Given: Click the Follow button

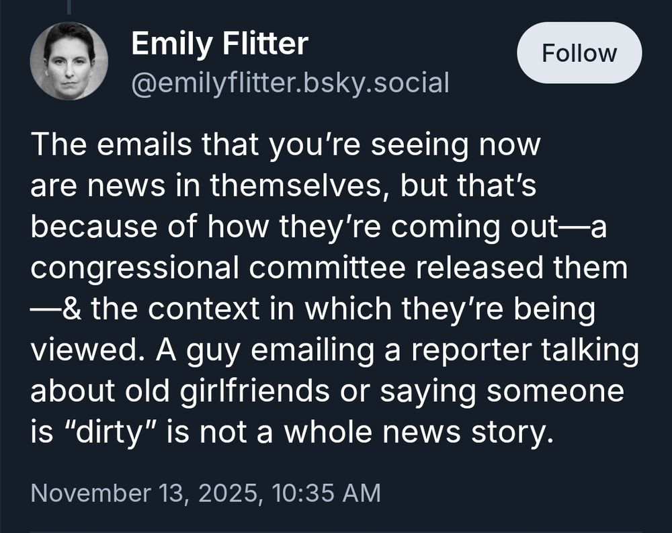Looking at the screenshot, I should click(579, 53).
